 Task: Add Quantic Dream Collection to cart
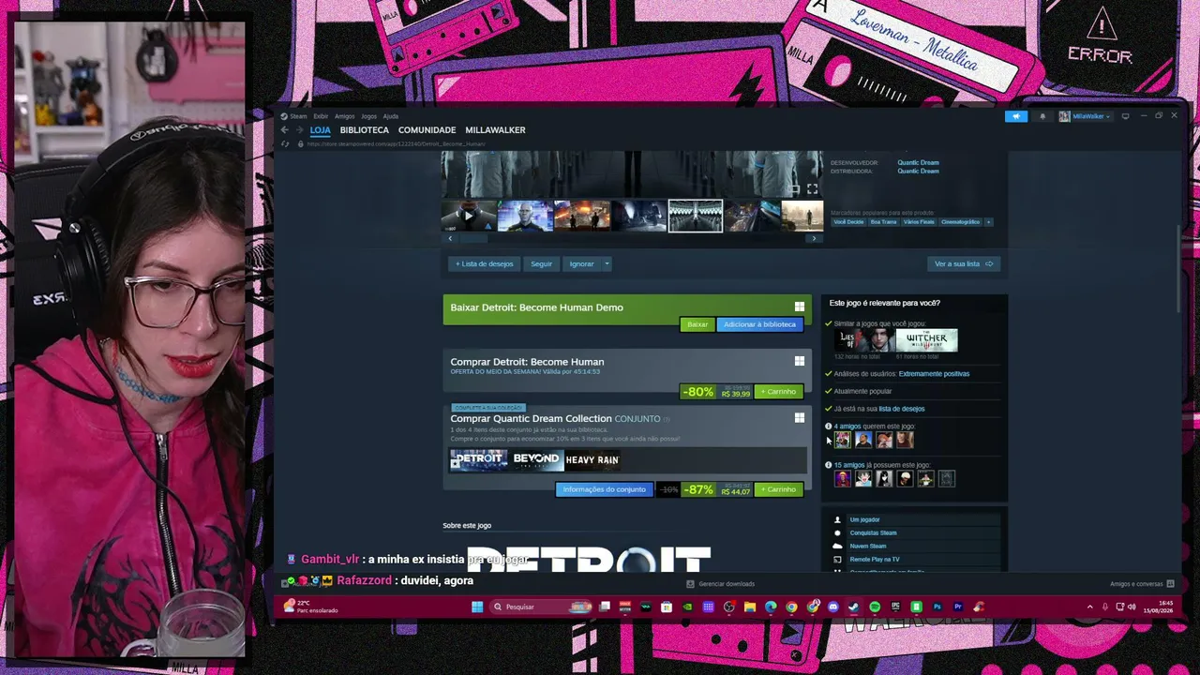tap(779, 489)
